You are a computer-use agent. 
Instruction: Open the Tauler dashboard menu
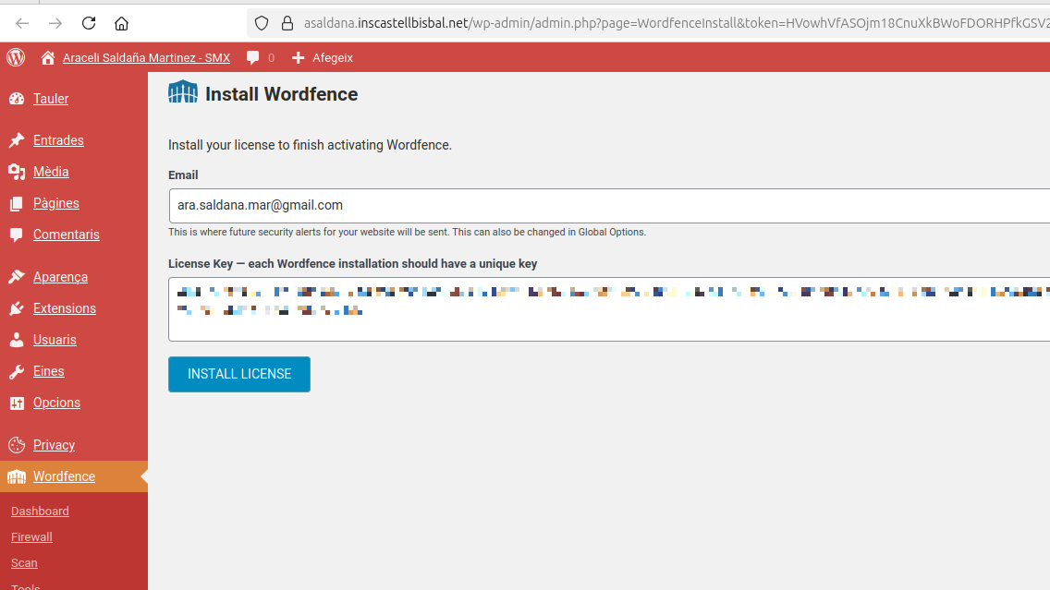click(x=51, y=99)
